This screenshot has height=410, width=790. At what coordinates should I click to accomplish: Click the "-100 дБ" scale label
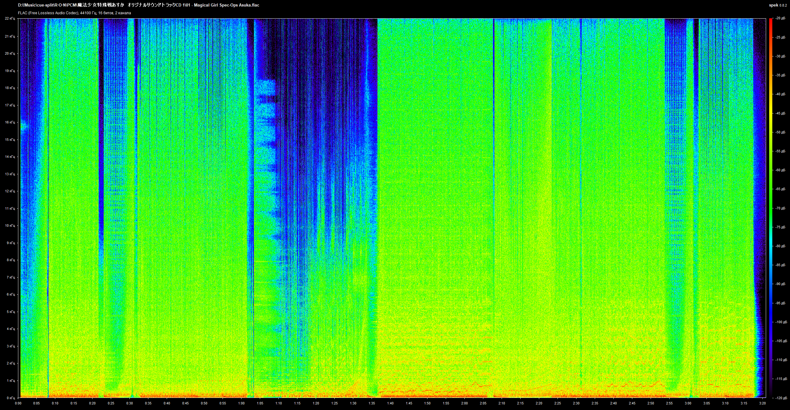click(x=781, y=322)
